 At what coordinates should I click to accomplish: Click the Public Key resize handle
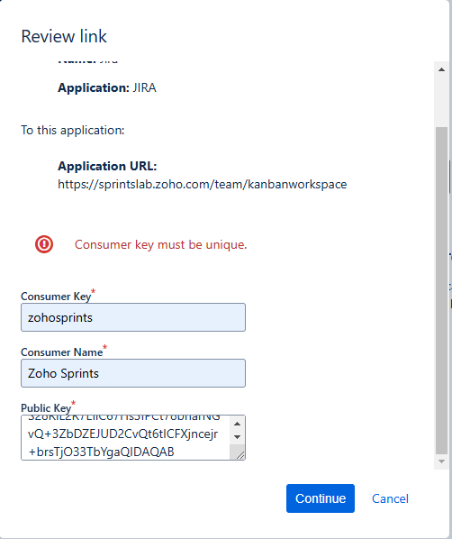pyautogui.click(x=240, y=455)
